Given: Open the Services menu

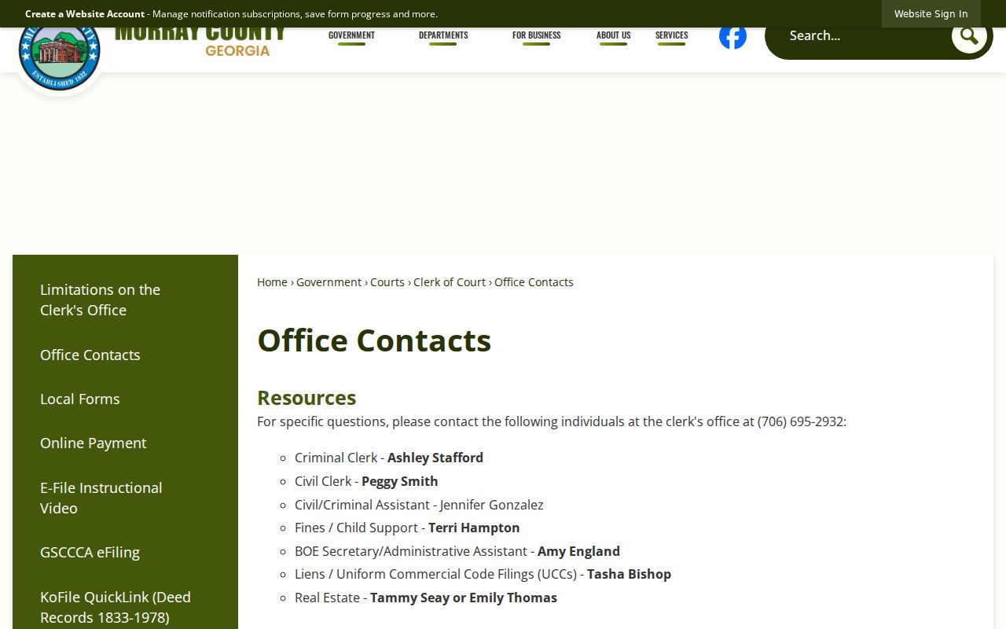Looking at the screenshot, I should 671,35.
